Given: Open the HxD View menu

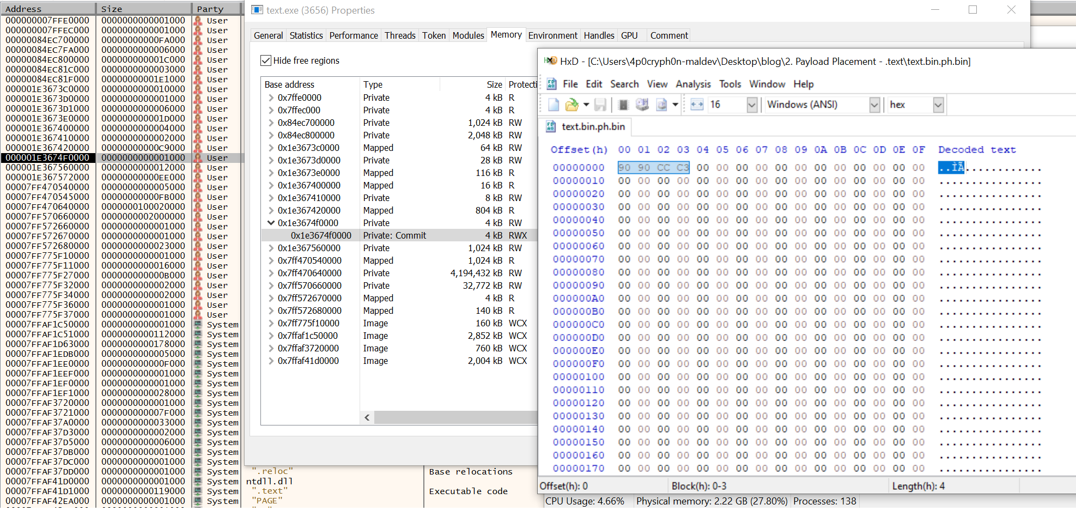Looking at the screenshot, I should 657,84.
